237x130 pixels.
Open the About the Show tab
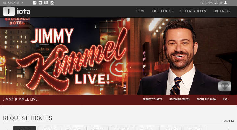pyautogui.click(x=206, y=99)
